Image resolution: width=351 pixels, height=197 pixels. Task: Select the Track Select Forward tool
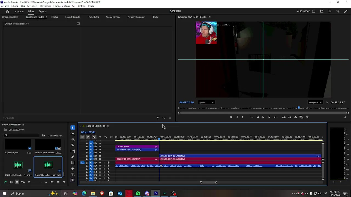[x=73, y=133]
